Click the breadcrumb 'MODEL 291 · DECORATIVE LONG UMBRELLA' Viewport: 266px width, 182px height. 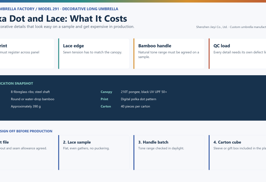point(78,9)
